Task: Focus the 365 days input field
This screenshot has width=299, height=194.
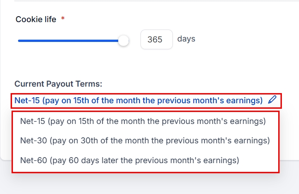Action: (156, 40)
